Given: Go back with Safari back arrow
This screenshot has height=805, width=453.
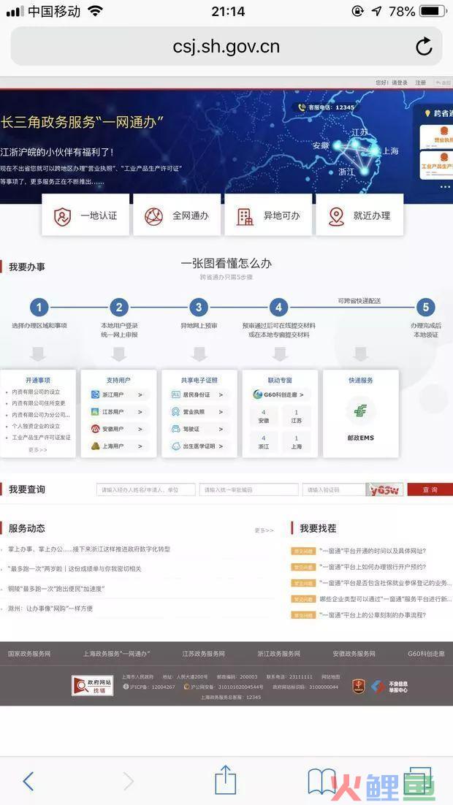Looking at the screenshot, I should point(28,781).
